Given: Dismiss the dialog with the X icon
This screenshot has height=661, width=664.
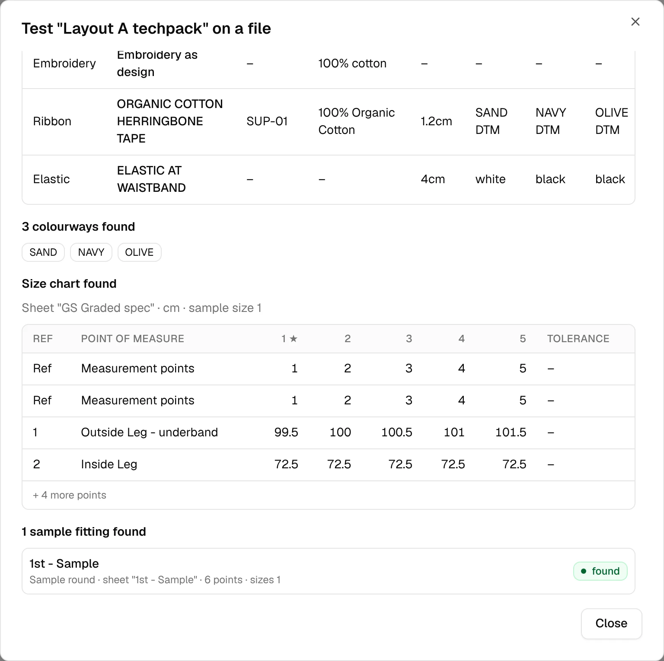Looking at the screenshot, I should pos(635,22).
